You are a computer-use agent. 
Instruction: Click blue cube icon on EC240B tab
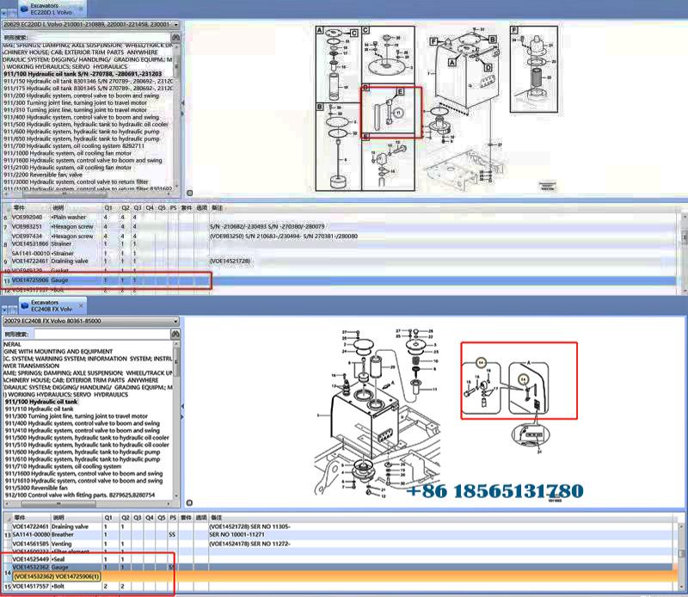(x=25, y=305)
